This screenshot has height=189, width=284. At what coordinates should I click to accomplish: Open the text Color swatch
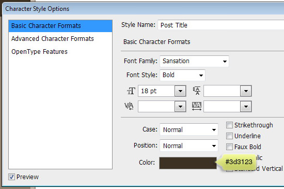(188, 163)
